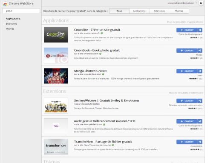Open 'Manga Shonen Gratuit' title
The width and height of the screenshot is (213, 163).
(x=90, y=71)
